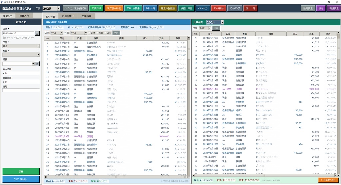Select row No. 21 振替 dated 2024年5月14日
This screenshot has width=341, height=185.
pyautogui.click(x=265, y=89)
